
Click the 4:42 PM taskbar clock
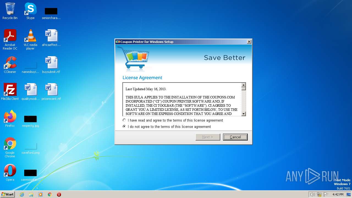tap(338, 194)
